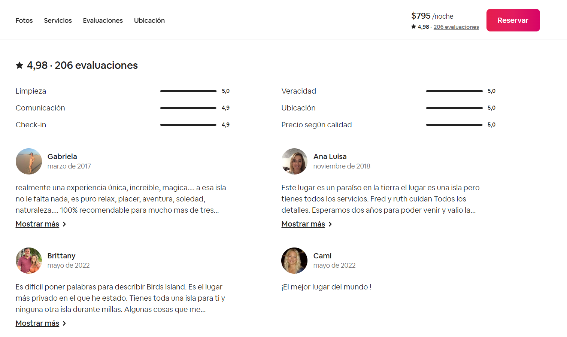Open the 206 evaluaciones link near price
The height and width of the screenshot is (337, 567).
tap(456, 27)
